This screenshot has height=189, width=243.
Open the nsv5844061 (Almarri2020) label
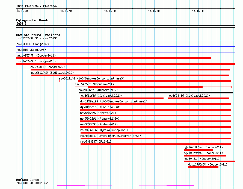point(98,90)
